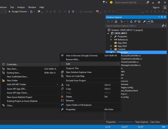Click the Sign in link
This screenshot has width=168, height=129.
click(x=156, y=7)
